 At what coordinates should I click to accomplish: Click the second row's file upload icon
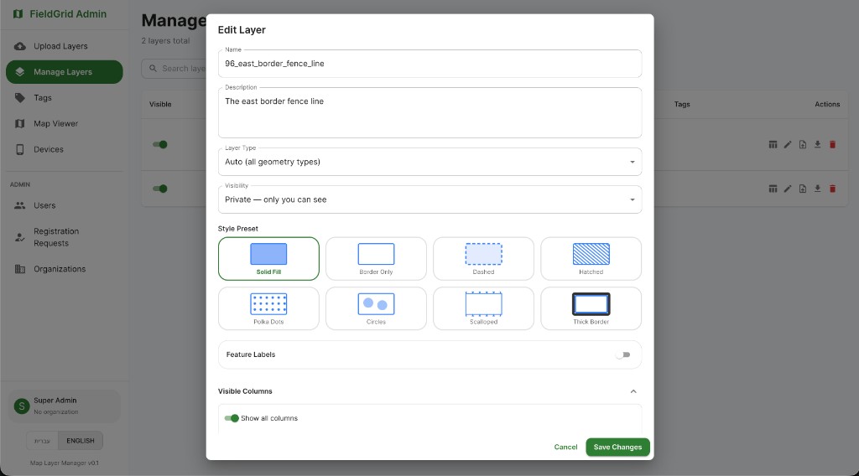tap(803, 189)
